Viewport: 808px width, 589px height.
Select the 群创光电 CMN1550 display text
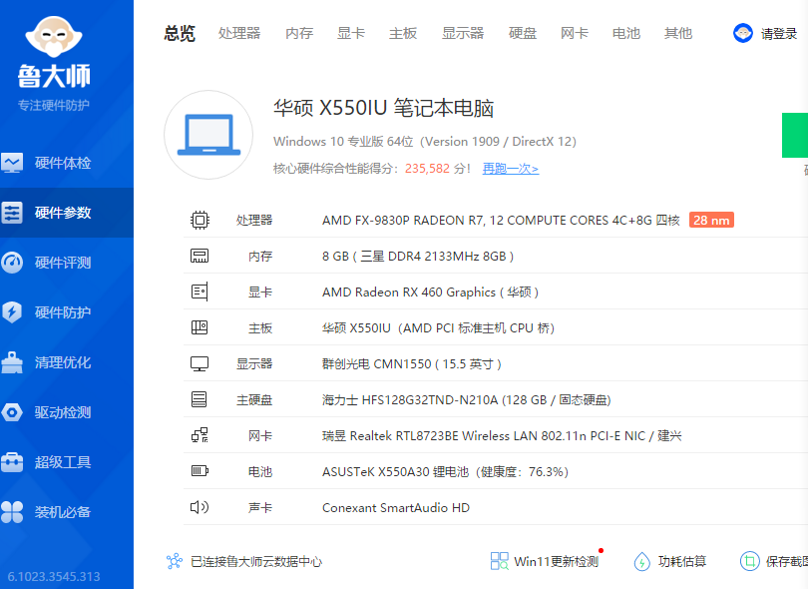(x=412, y=364)
